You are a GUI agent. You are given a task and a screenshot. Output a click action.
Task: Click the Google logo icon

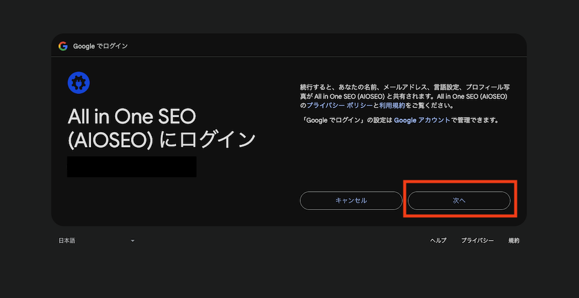(63, 46)
